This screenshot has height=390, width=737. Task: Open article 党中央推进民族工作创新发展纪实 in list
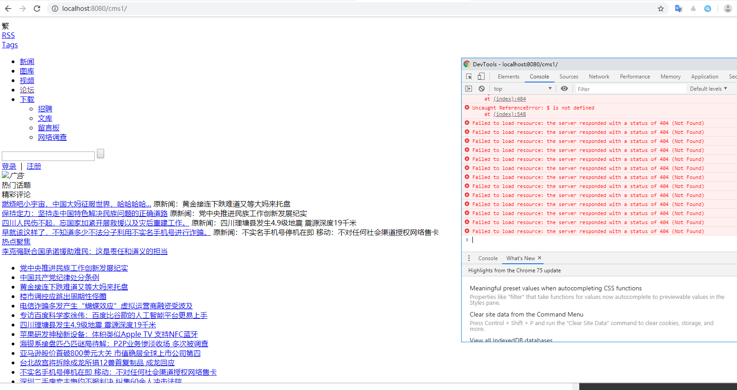74,268
